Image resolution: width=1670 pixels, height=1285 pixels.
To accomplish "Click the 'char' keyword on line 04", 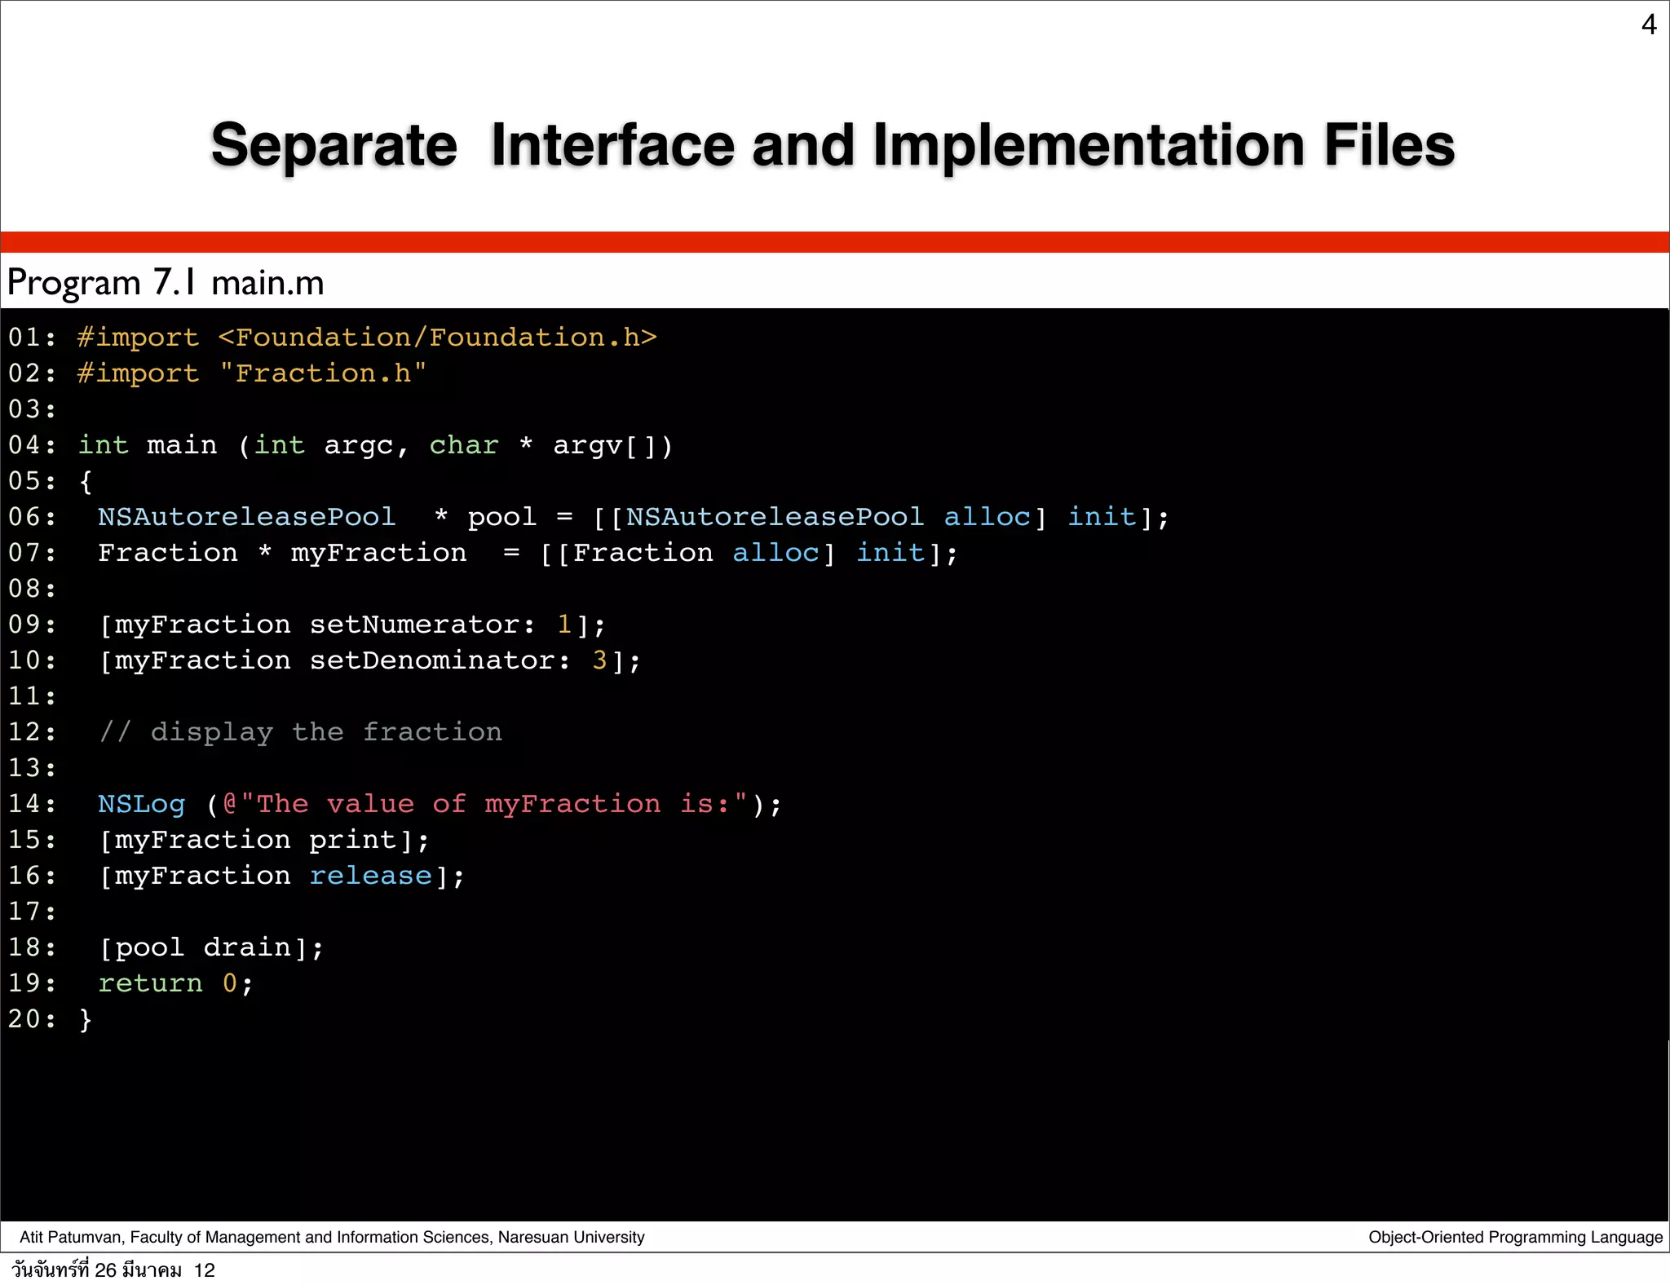I will 463,445.
